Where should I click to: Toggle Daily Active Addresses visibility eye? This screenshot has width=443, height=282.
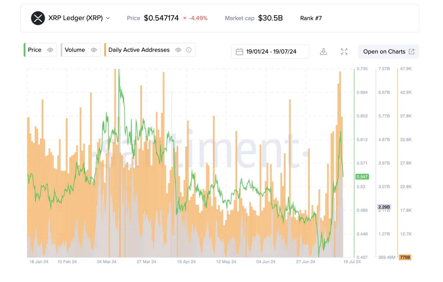click(x=178, y=50)
